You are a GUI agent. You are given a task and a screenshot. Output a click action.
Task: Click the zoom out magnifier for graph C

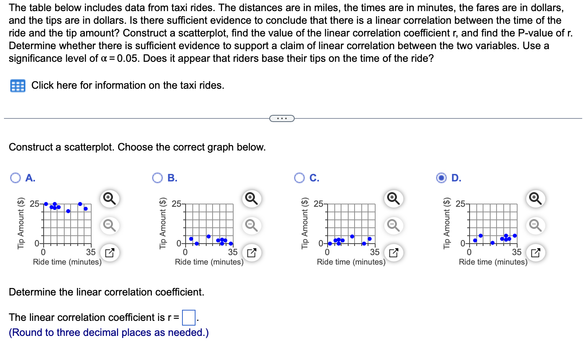[x=393, y=226]
